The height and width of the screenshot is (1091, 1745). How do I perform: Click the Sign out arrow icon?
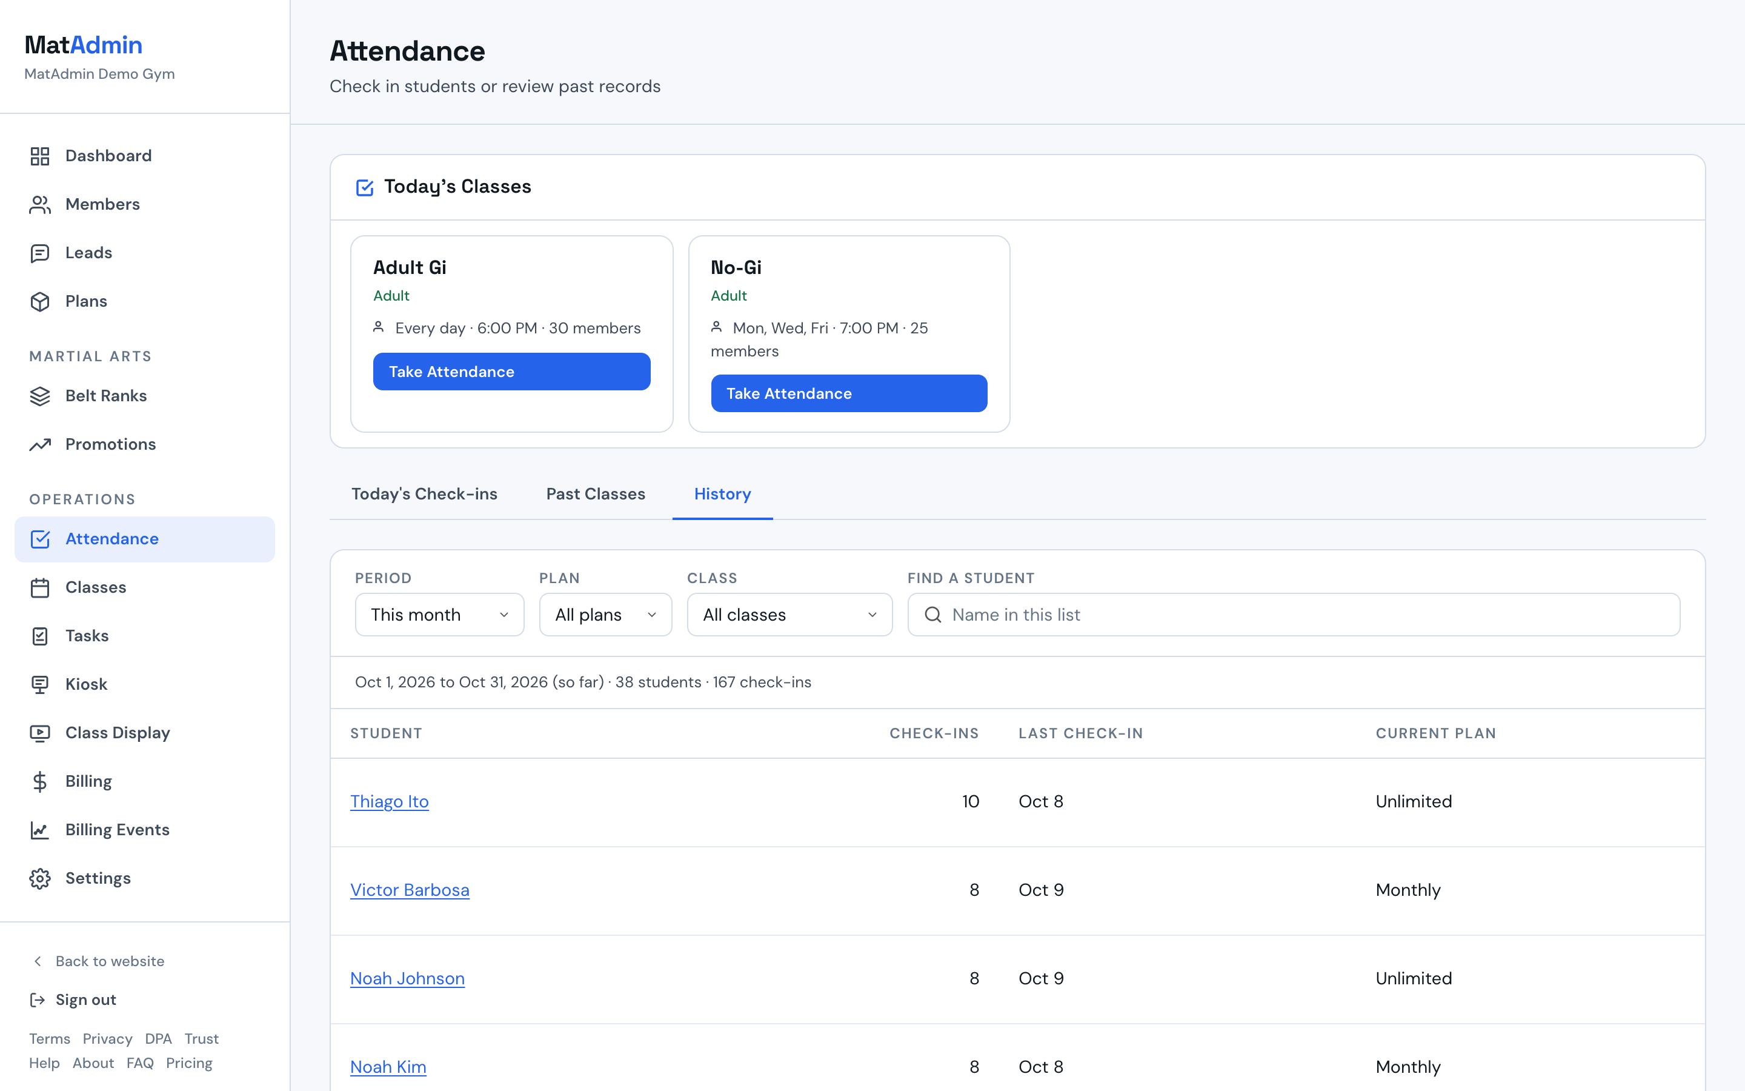pyautogui.click(x=38, y=1000)
